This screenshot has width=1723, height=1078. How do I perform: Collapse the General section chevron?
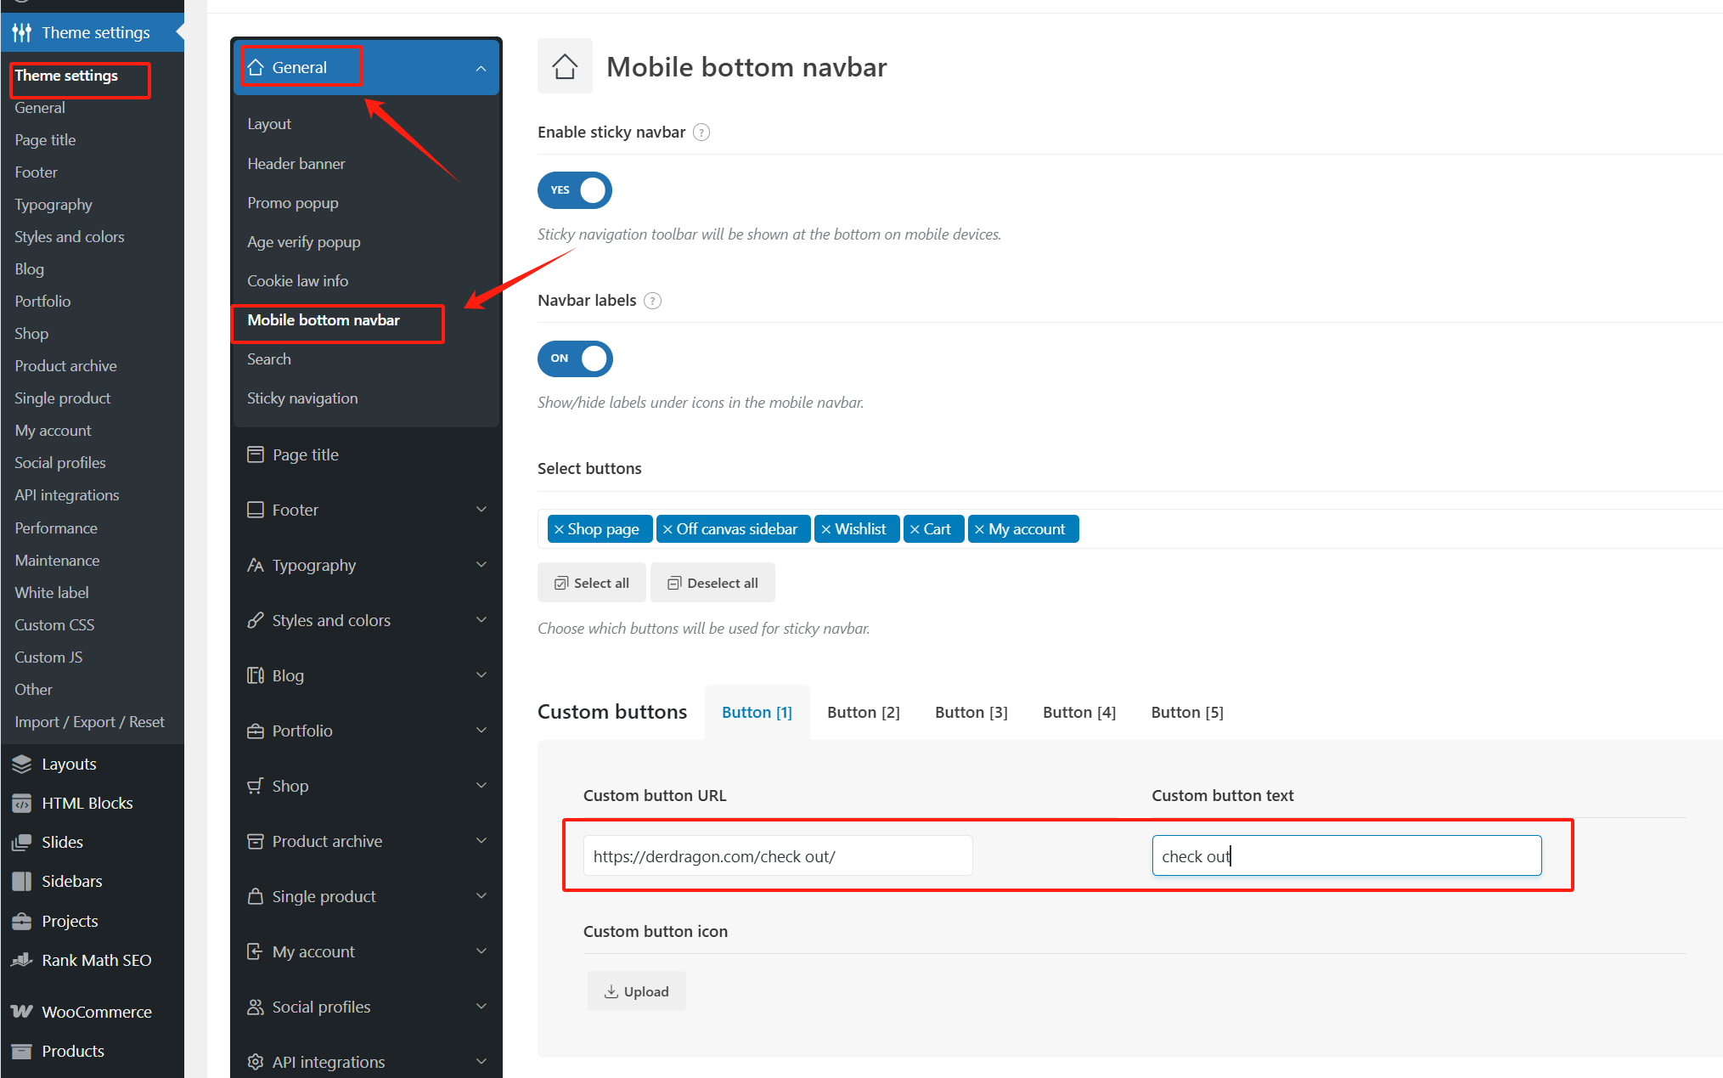click(x=481, y=68)
